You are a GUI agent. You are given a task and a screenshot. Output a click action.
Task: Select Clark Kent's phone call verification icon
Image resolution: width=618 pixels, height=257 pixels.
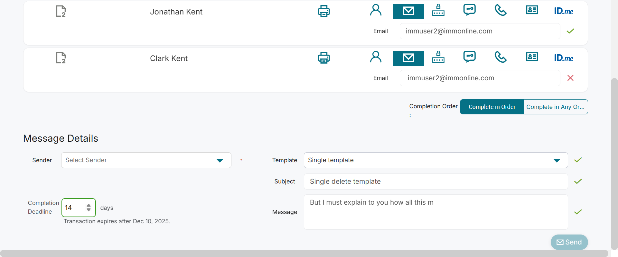click(x=501, y=58)
